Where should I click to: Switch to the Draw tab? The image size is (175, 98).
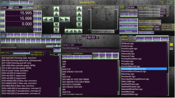[14, 2]
